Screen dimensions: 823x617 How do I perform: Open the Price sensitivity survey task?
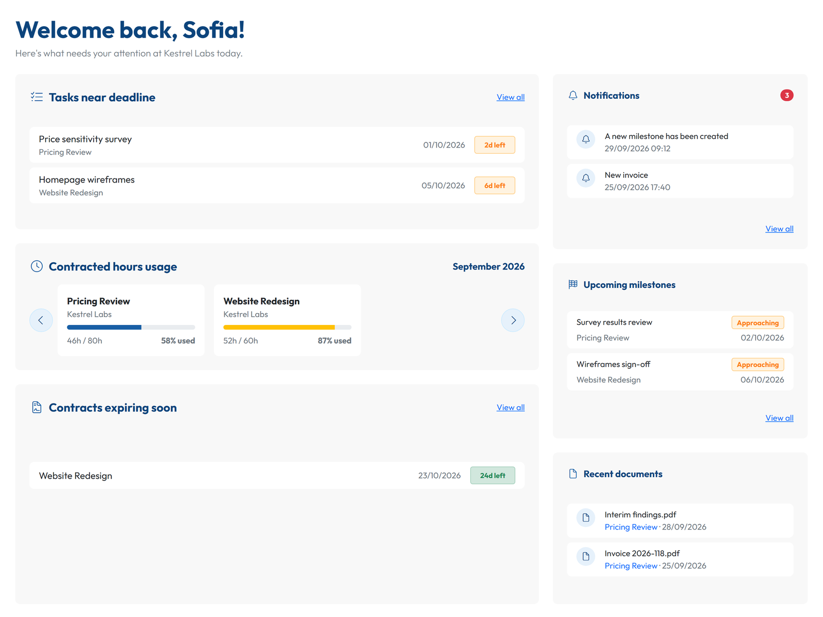277,145
